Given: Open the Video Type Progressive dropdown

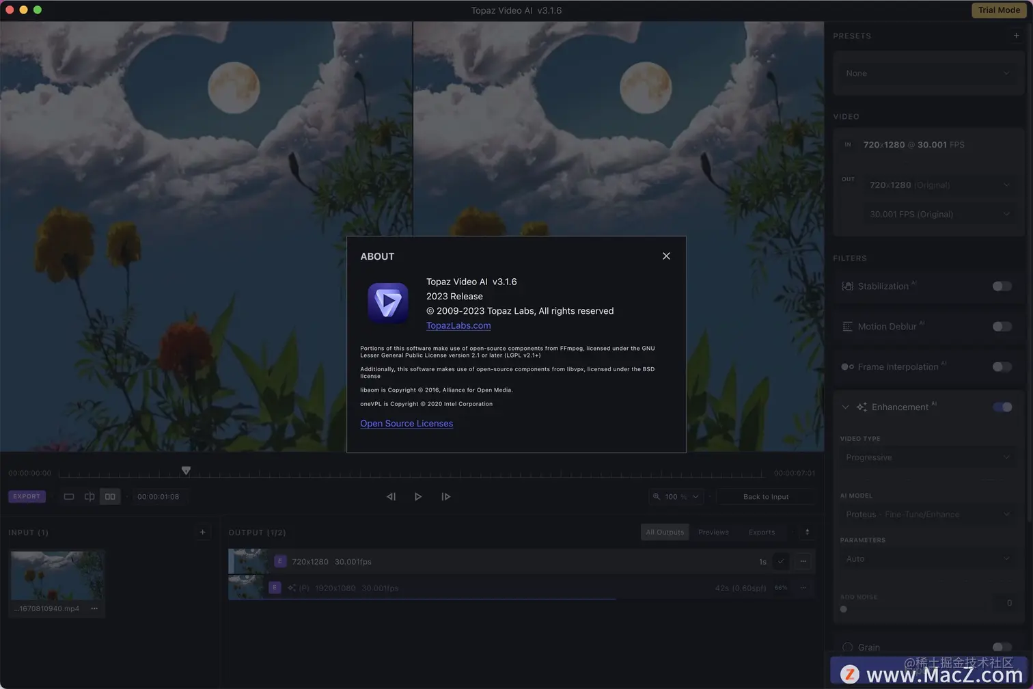Looking at the screenshot, I should (928, 457).
